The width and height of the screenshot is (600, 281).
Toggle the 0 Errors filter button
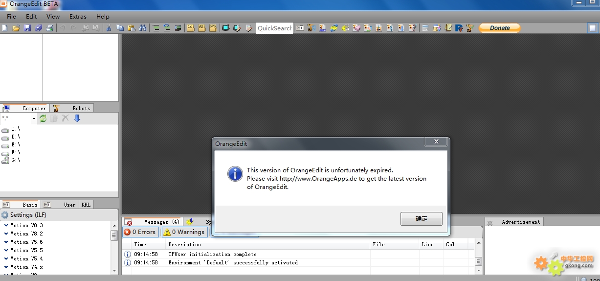tap(140, 232)
